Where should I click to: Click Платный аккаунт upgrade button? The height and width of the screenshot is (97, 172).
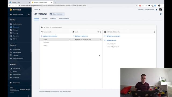[x=25, y=90]
